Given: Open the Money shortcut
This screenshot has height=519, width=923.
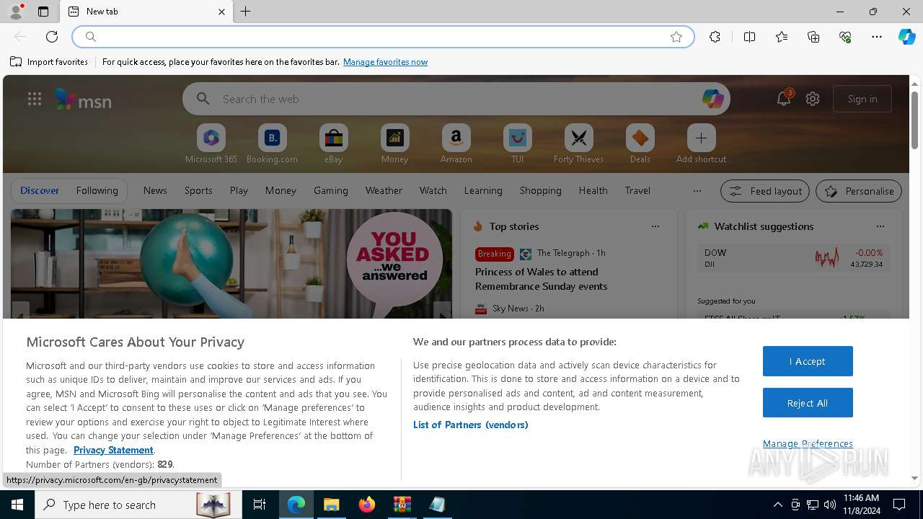Looking at the screenshot, I should tap(394, 143).
